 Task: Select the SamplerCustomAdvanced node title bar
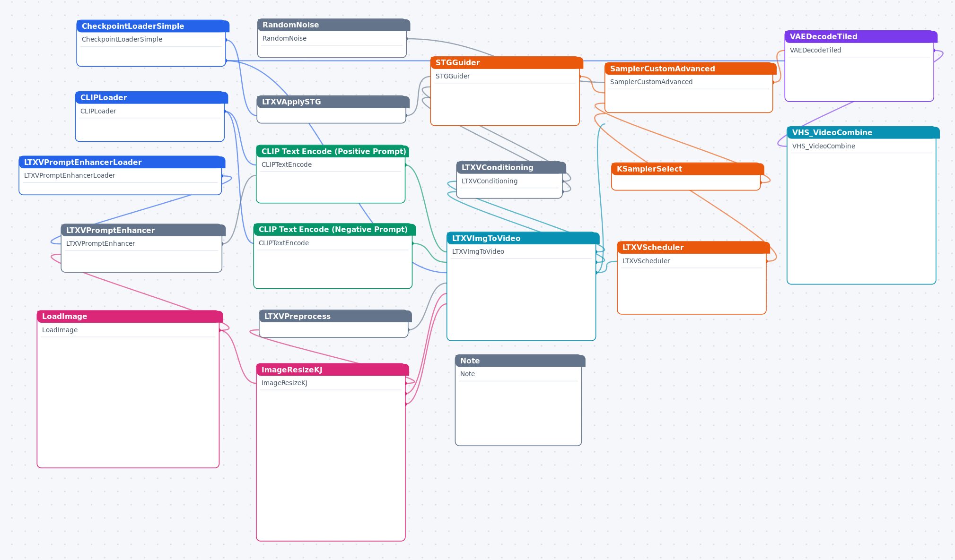point(691,69)
